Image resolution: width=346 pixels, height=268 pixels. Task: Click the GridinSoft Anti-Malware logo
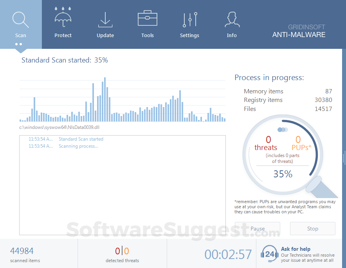(x=299, y=31)
